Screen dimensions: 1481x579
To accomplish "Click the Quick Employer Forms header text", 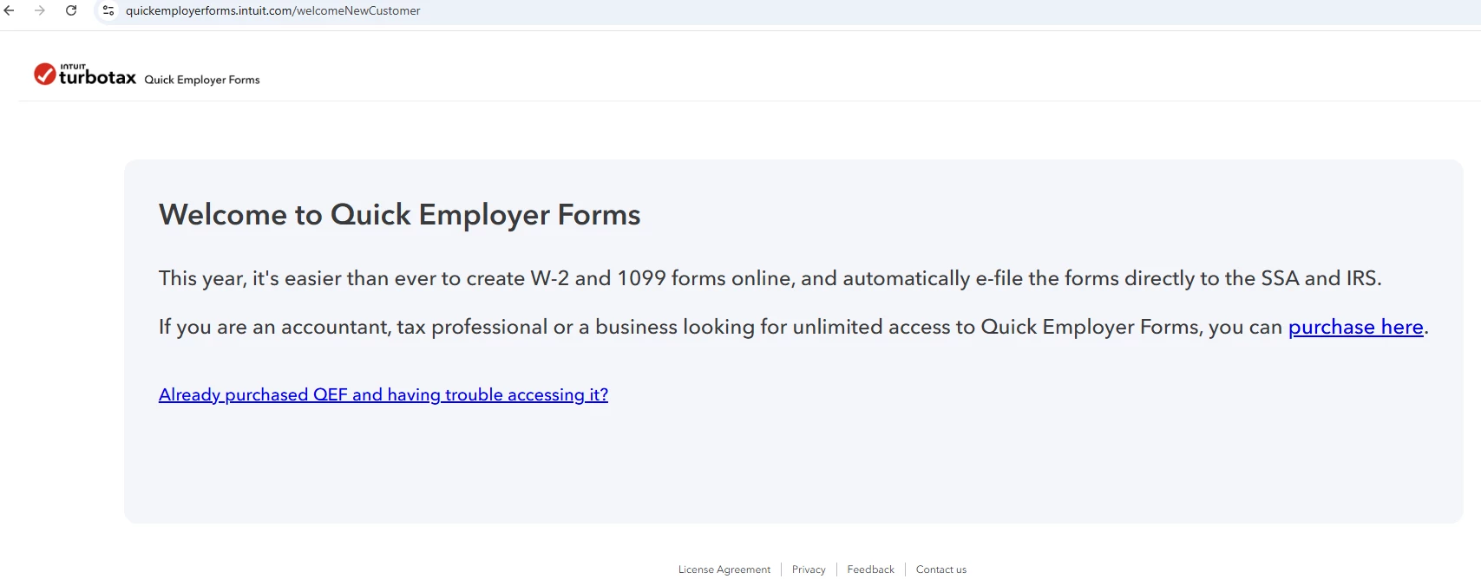I will pyautogui.click(x=202, y=80).
